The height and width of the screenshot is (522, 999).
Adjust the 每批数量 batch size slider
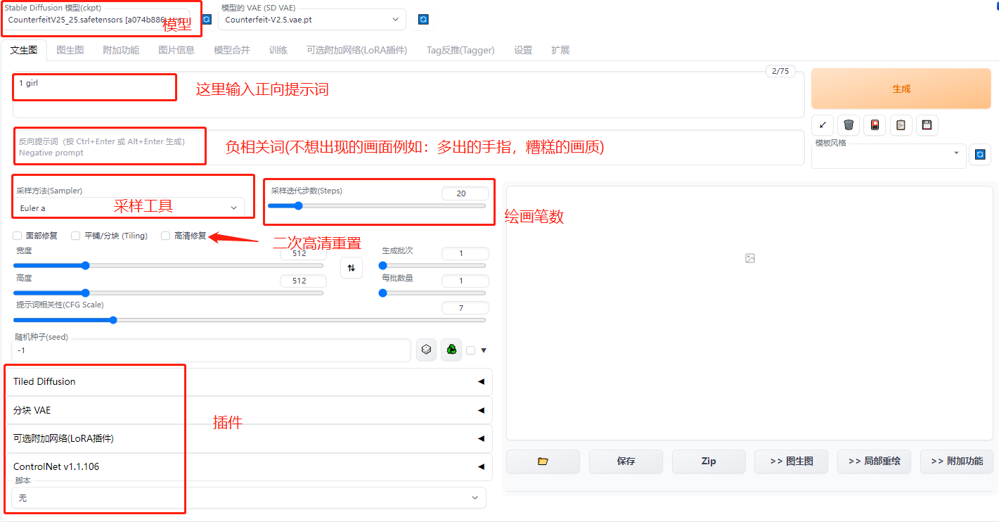pos(432,293)
